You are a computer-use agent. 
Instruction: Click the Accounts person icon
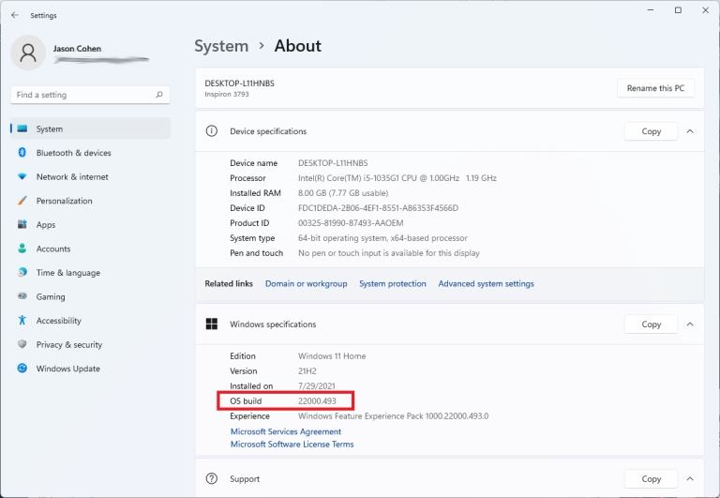pyautogui.click(x=22, y=249)
